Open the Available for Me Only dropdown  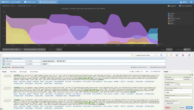coord(188,79)
